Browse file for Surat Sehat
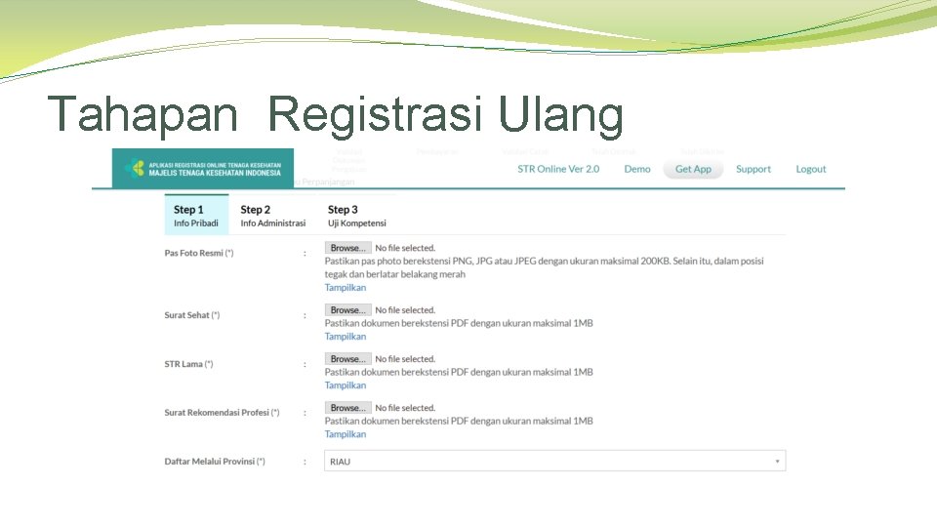 (x=347, y=309)
